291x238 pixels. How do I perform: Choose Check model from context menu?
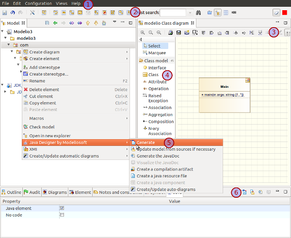click(76, 127)
